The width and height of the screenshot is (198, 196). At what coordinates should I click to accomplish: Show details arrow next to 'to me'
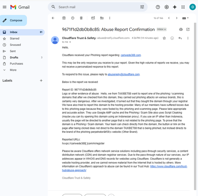[x=70, y=42]
